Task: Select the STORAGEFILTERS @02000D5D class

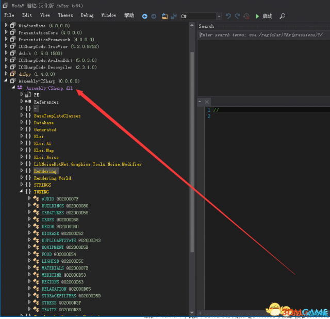Action: coord(71,296)
